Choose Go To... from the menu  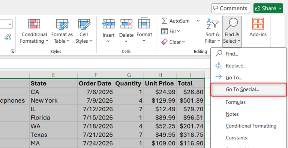(249, 78)
